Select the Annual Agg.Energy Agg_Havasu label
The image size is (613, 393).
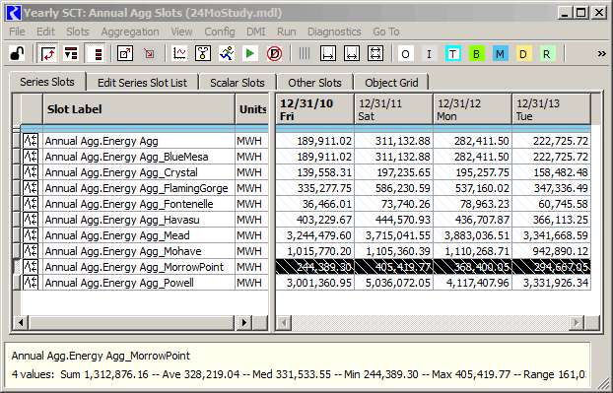click(x=122, y=220)
